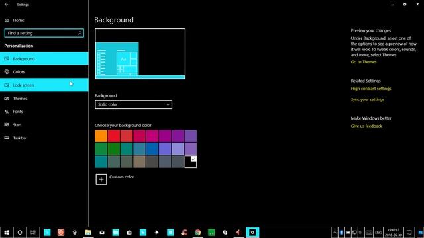Screen dimensions: 424x238
Task: Open the Settings Home page
Action: click(19, 20)
